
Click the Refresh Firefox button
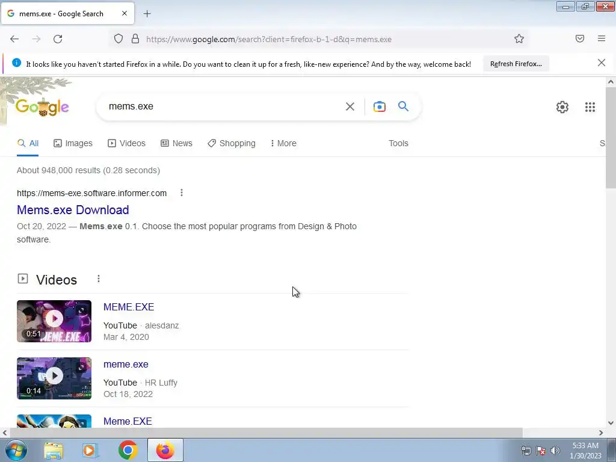coord(516,64)
